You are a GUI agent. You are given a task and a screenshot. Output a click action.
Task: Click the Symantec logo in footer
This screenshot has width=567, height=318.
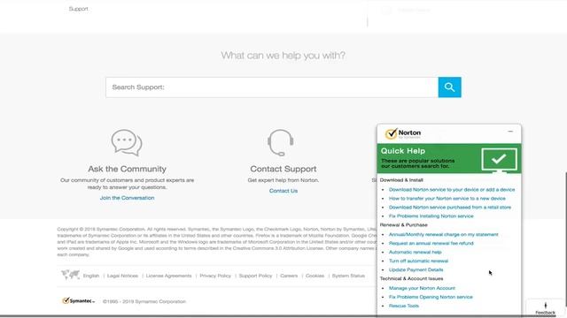pyautogui.click(x=78, y=300)
